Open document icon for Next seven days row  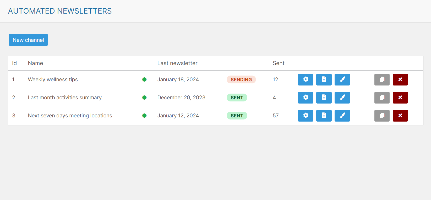324,116
